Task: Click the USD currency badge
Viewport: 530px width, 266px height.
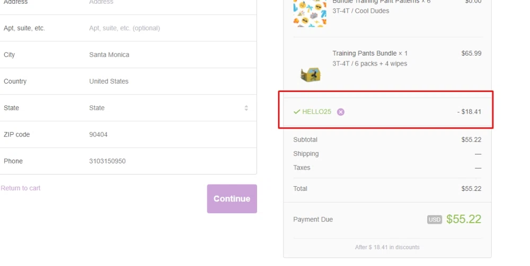Action: [435, 219]
